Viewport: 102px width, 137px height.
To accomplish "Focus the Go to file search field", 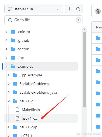I will click(x=43, y=20).
